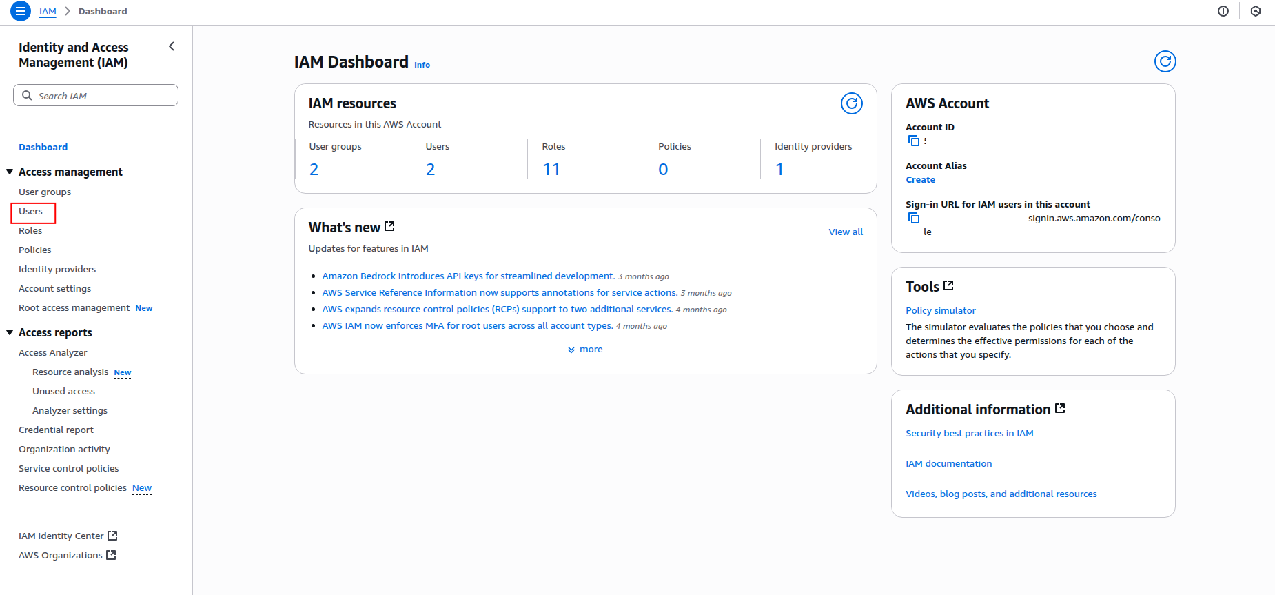Collapse the Access management section

pyautogui.click(x=10, y=172)
